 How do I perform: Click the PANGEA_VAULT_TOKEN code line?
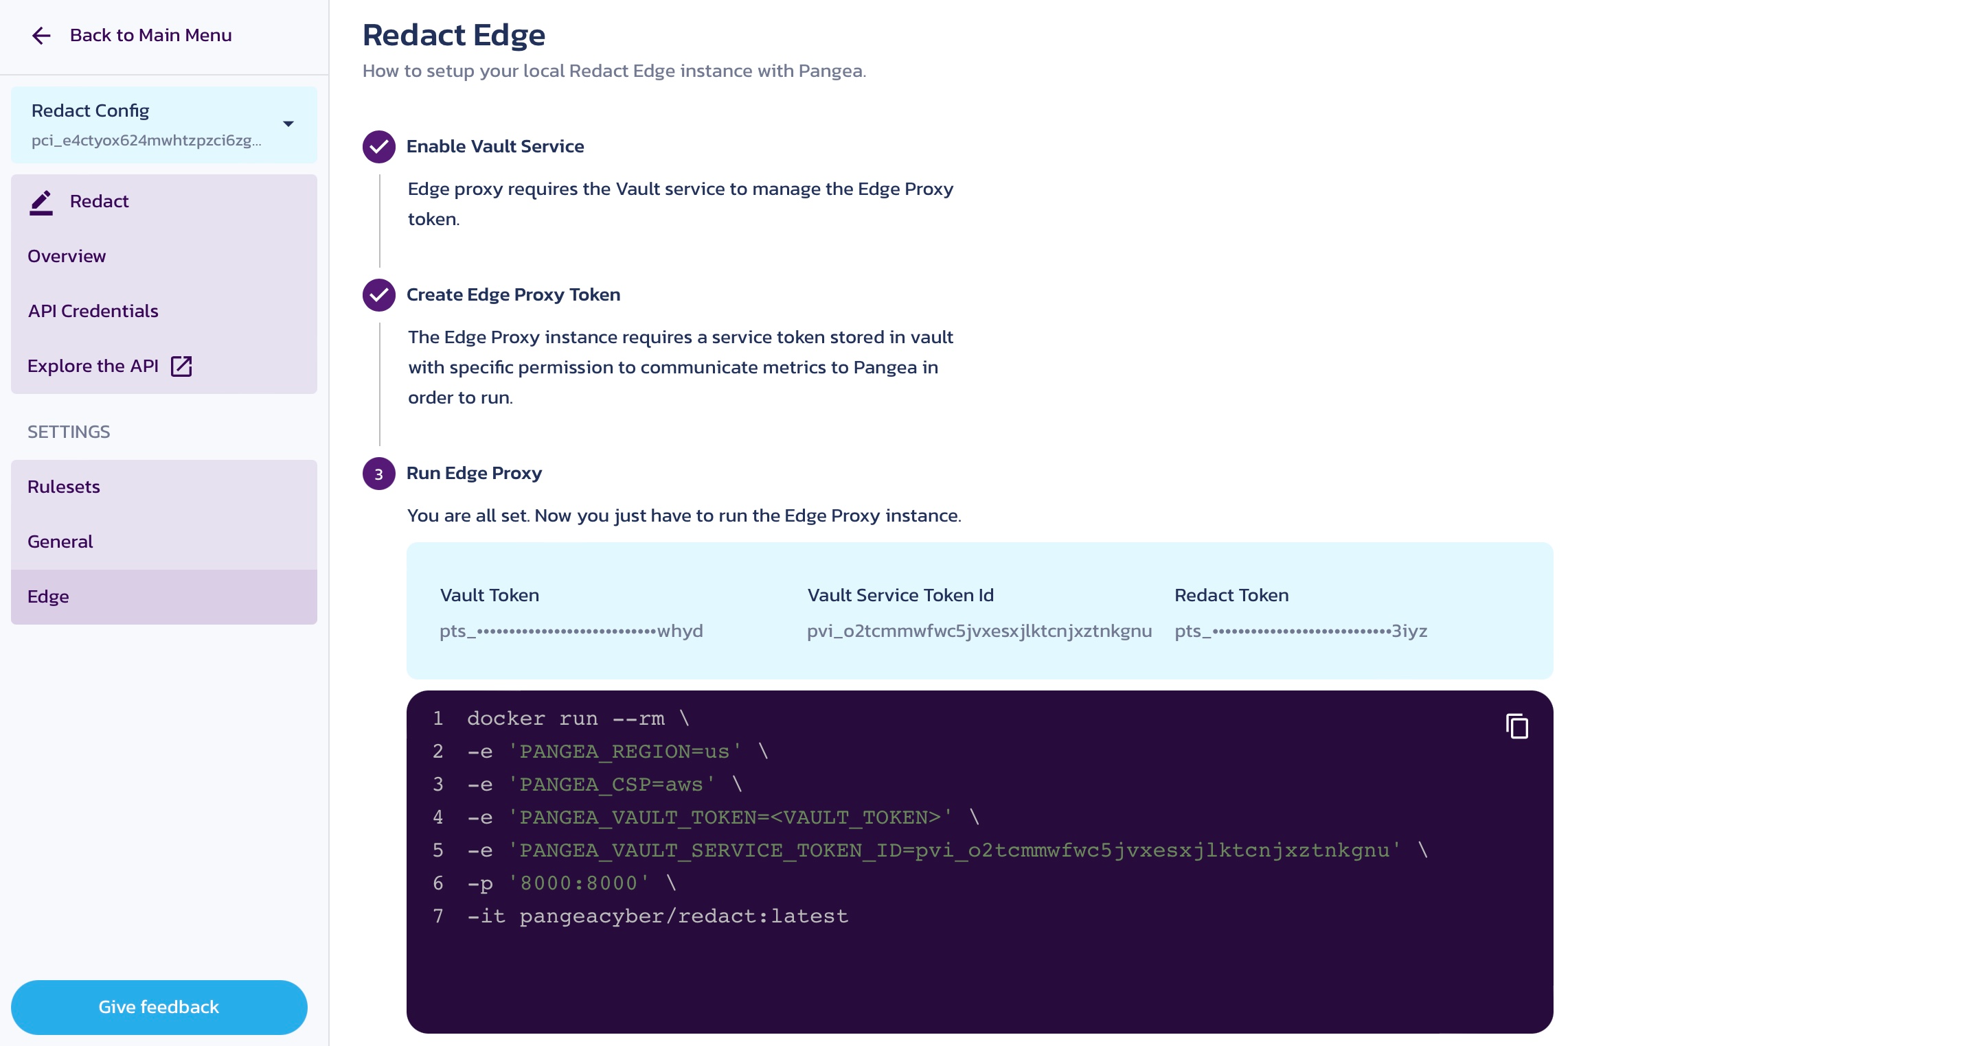tap(723, 817)
